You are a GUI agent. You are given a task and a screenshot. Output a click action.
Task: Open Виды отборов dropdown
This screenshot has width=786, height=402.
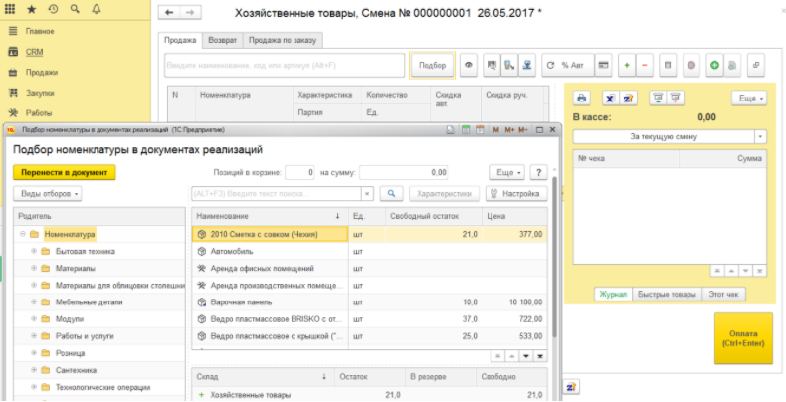(47, 193)
